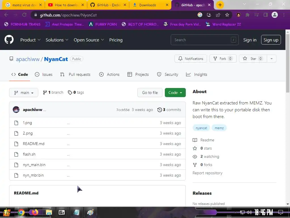Open the notification center icon

tap(281, 212)
